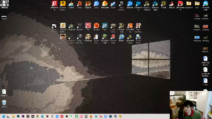Select the Card Survival game shortcut
The height and width of the screenshot is (119, 212).
(113, 28)
